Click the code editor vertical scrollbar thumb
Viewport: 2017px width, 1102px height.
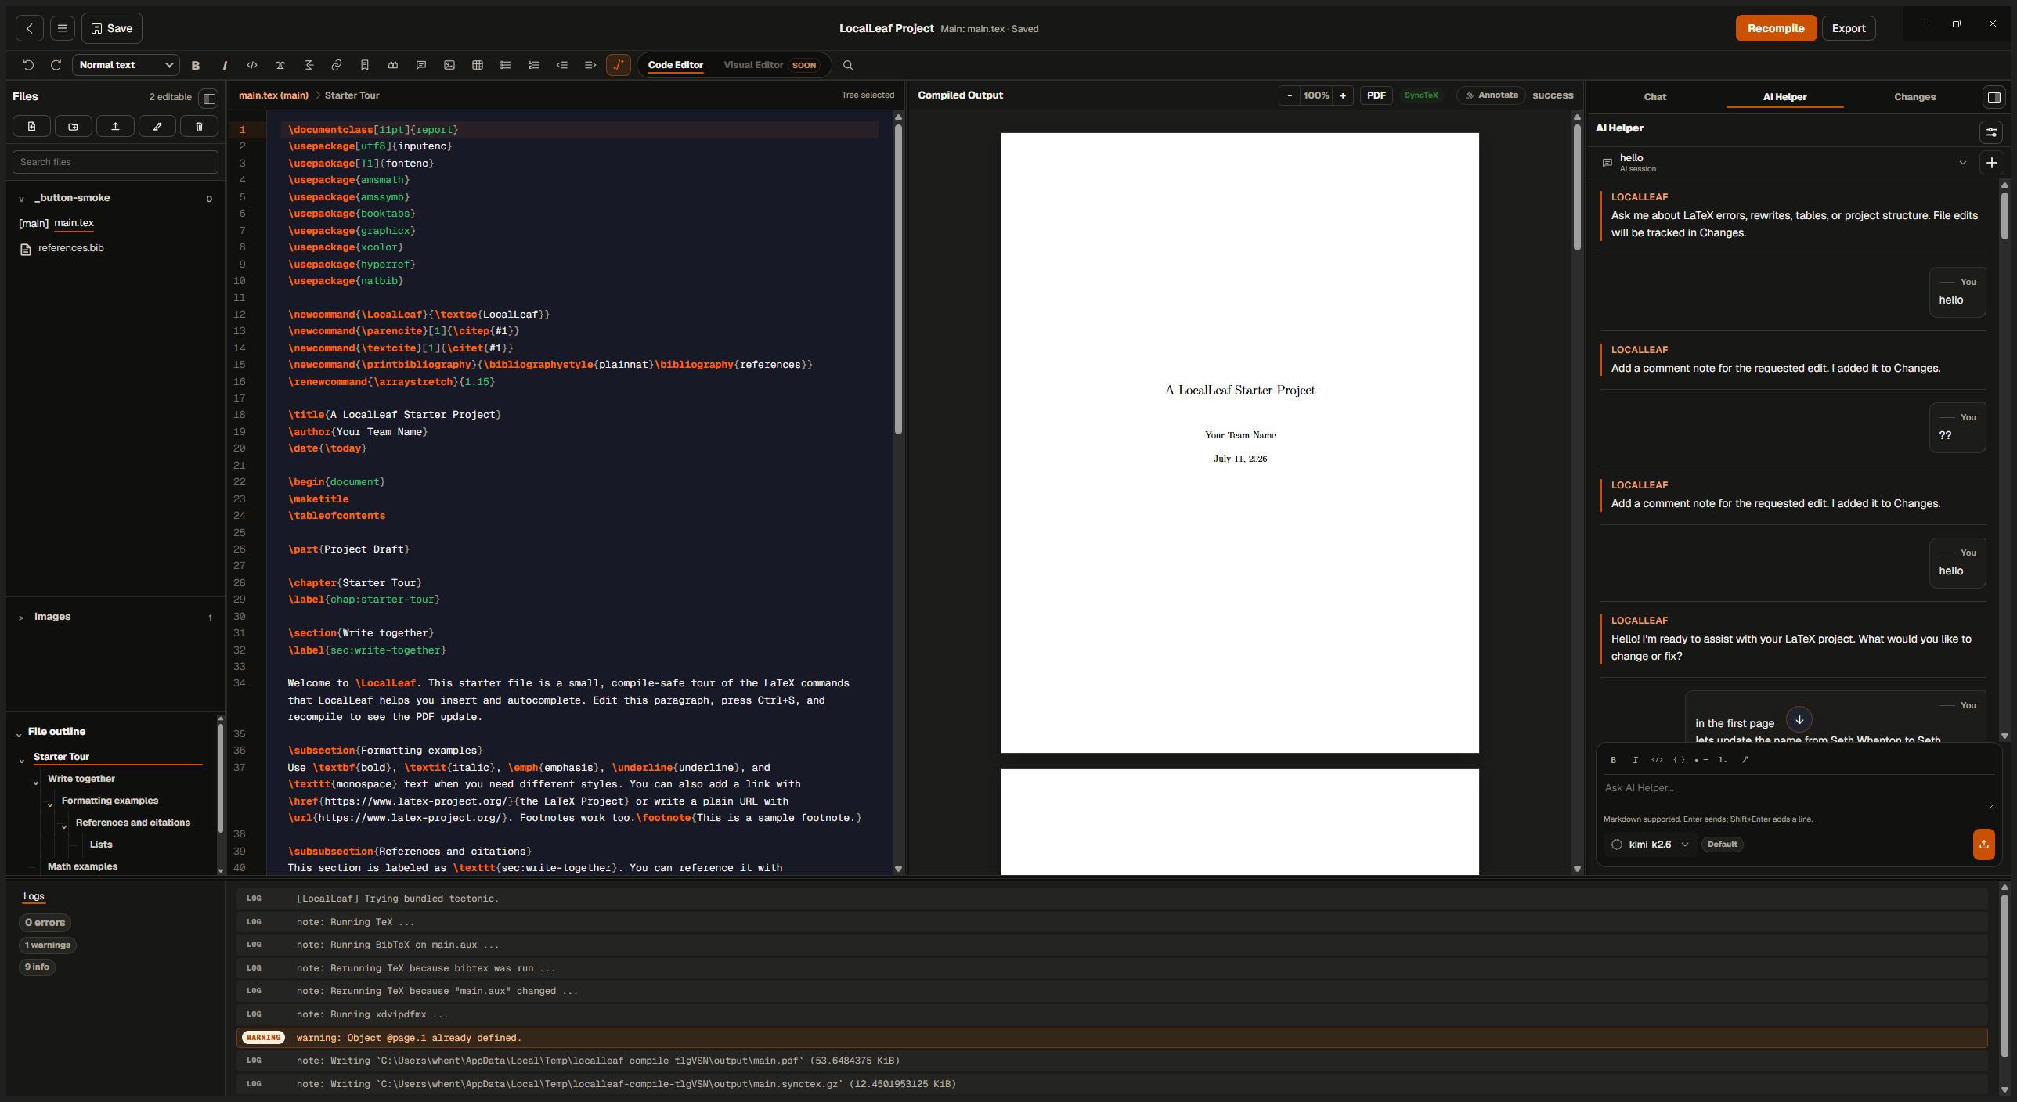point(898,278)
